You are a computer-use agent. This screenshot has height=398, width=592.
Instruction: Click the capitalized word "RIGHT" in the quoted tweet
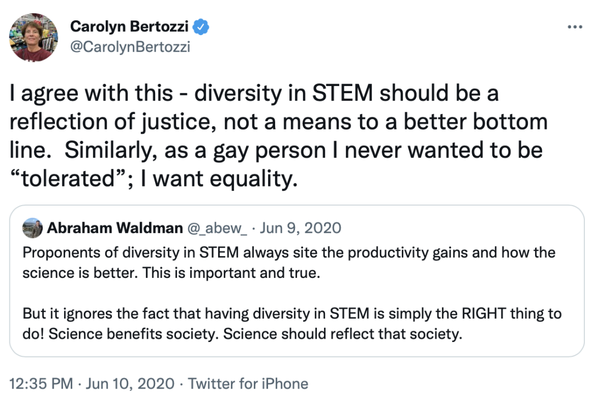(483, 314)
